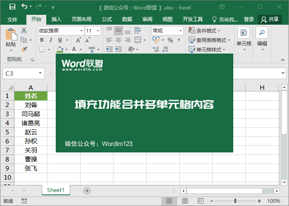Image resolution: width=289 pixels, height=206 pixels.
Task: Open the 视图 tab
Action: [167, 19]
